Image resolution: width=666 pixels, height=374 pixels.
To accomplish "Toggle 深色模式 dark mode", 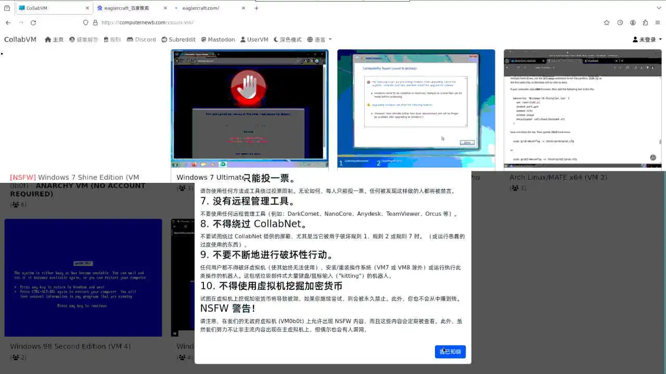I will coord(287,39).
